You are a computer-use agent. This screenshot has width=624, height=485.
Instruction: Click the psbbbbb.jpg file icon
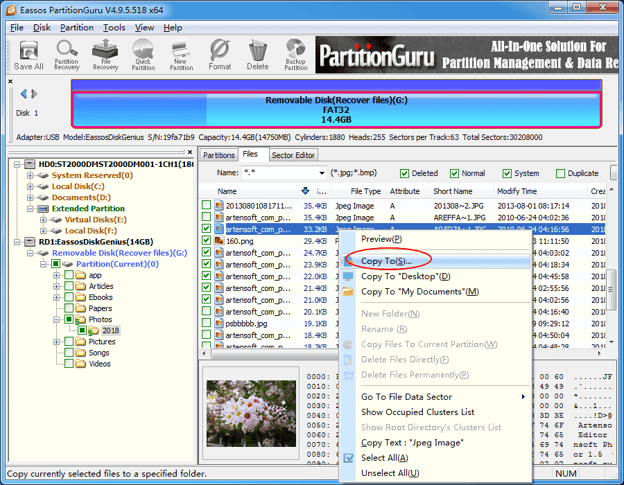coord(218,323)
